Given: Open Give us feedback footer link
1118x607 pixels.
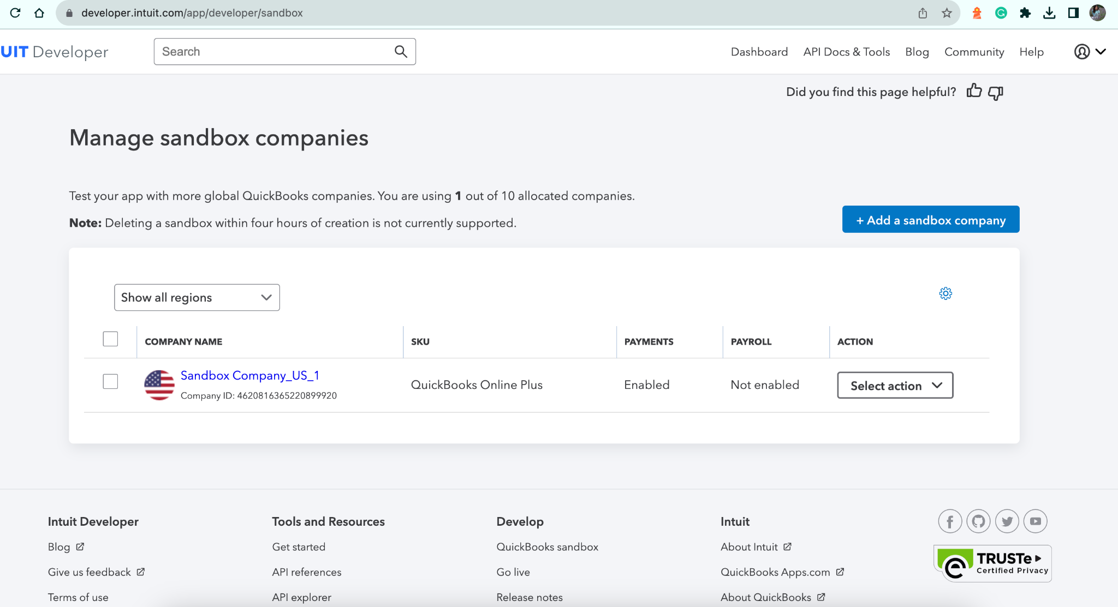Looking at the screenshot, I should pyautogui.click(x=90, y=572).
